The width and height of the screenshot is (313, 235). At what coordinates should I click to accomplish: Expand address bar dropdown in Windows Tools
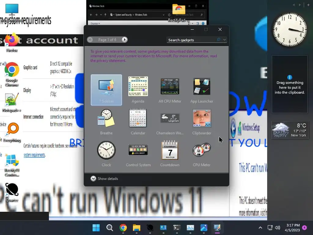164,15
